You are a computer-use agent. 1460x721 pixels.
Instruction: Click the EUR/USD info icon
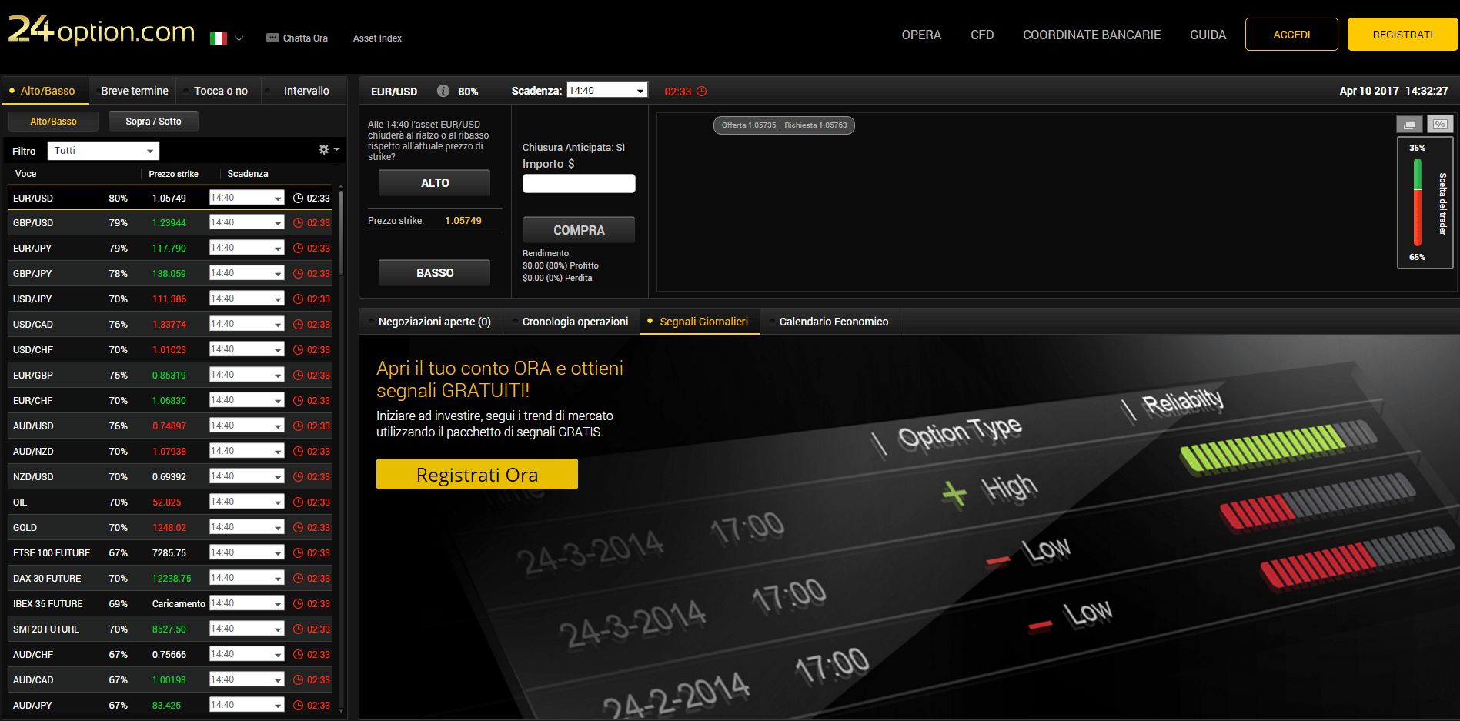[x=443, y=91]
